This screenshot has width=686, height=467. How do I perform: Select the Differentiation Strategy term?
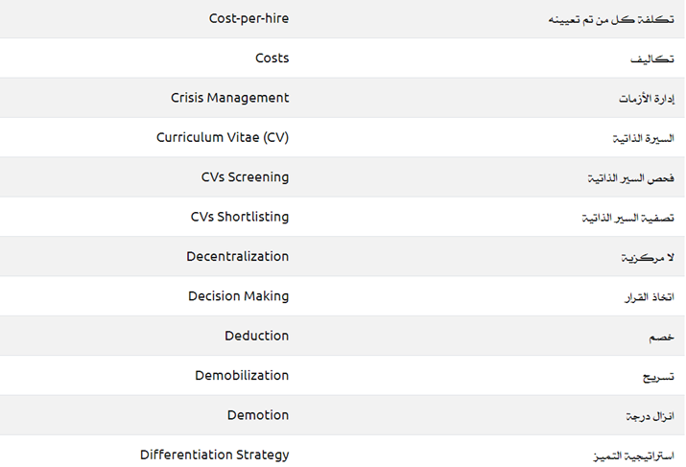pos(214,455)
